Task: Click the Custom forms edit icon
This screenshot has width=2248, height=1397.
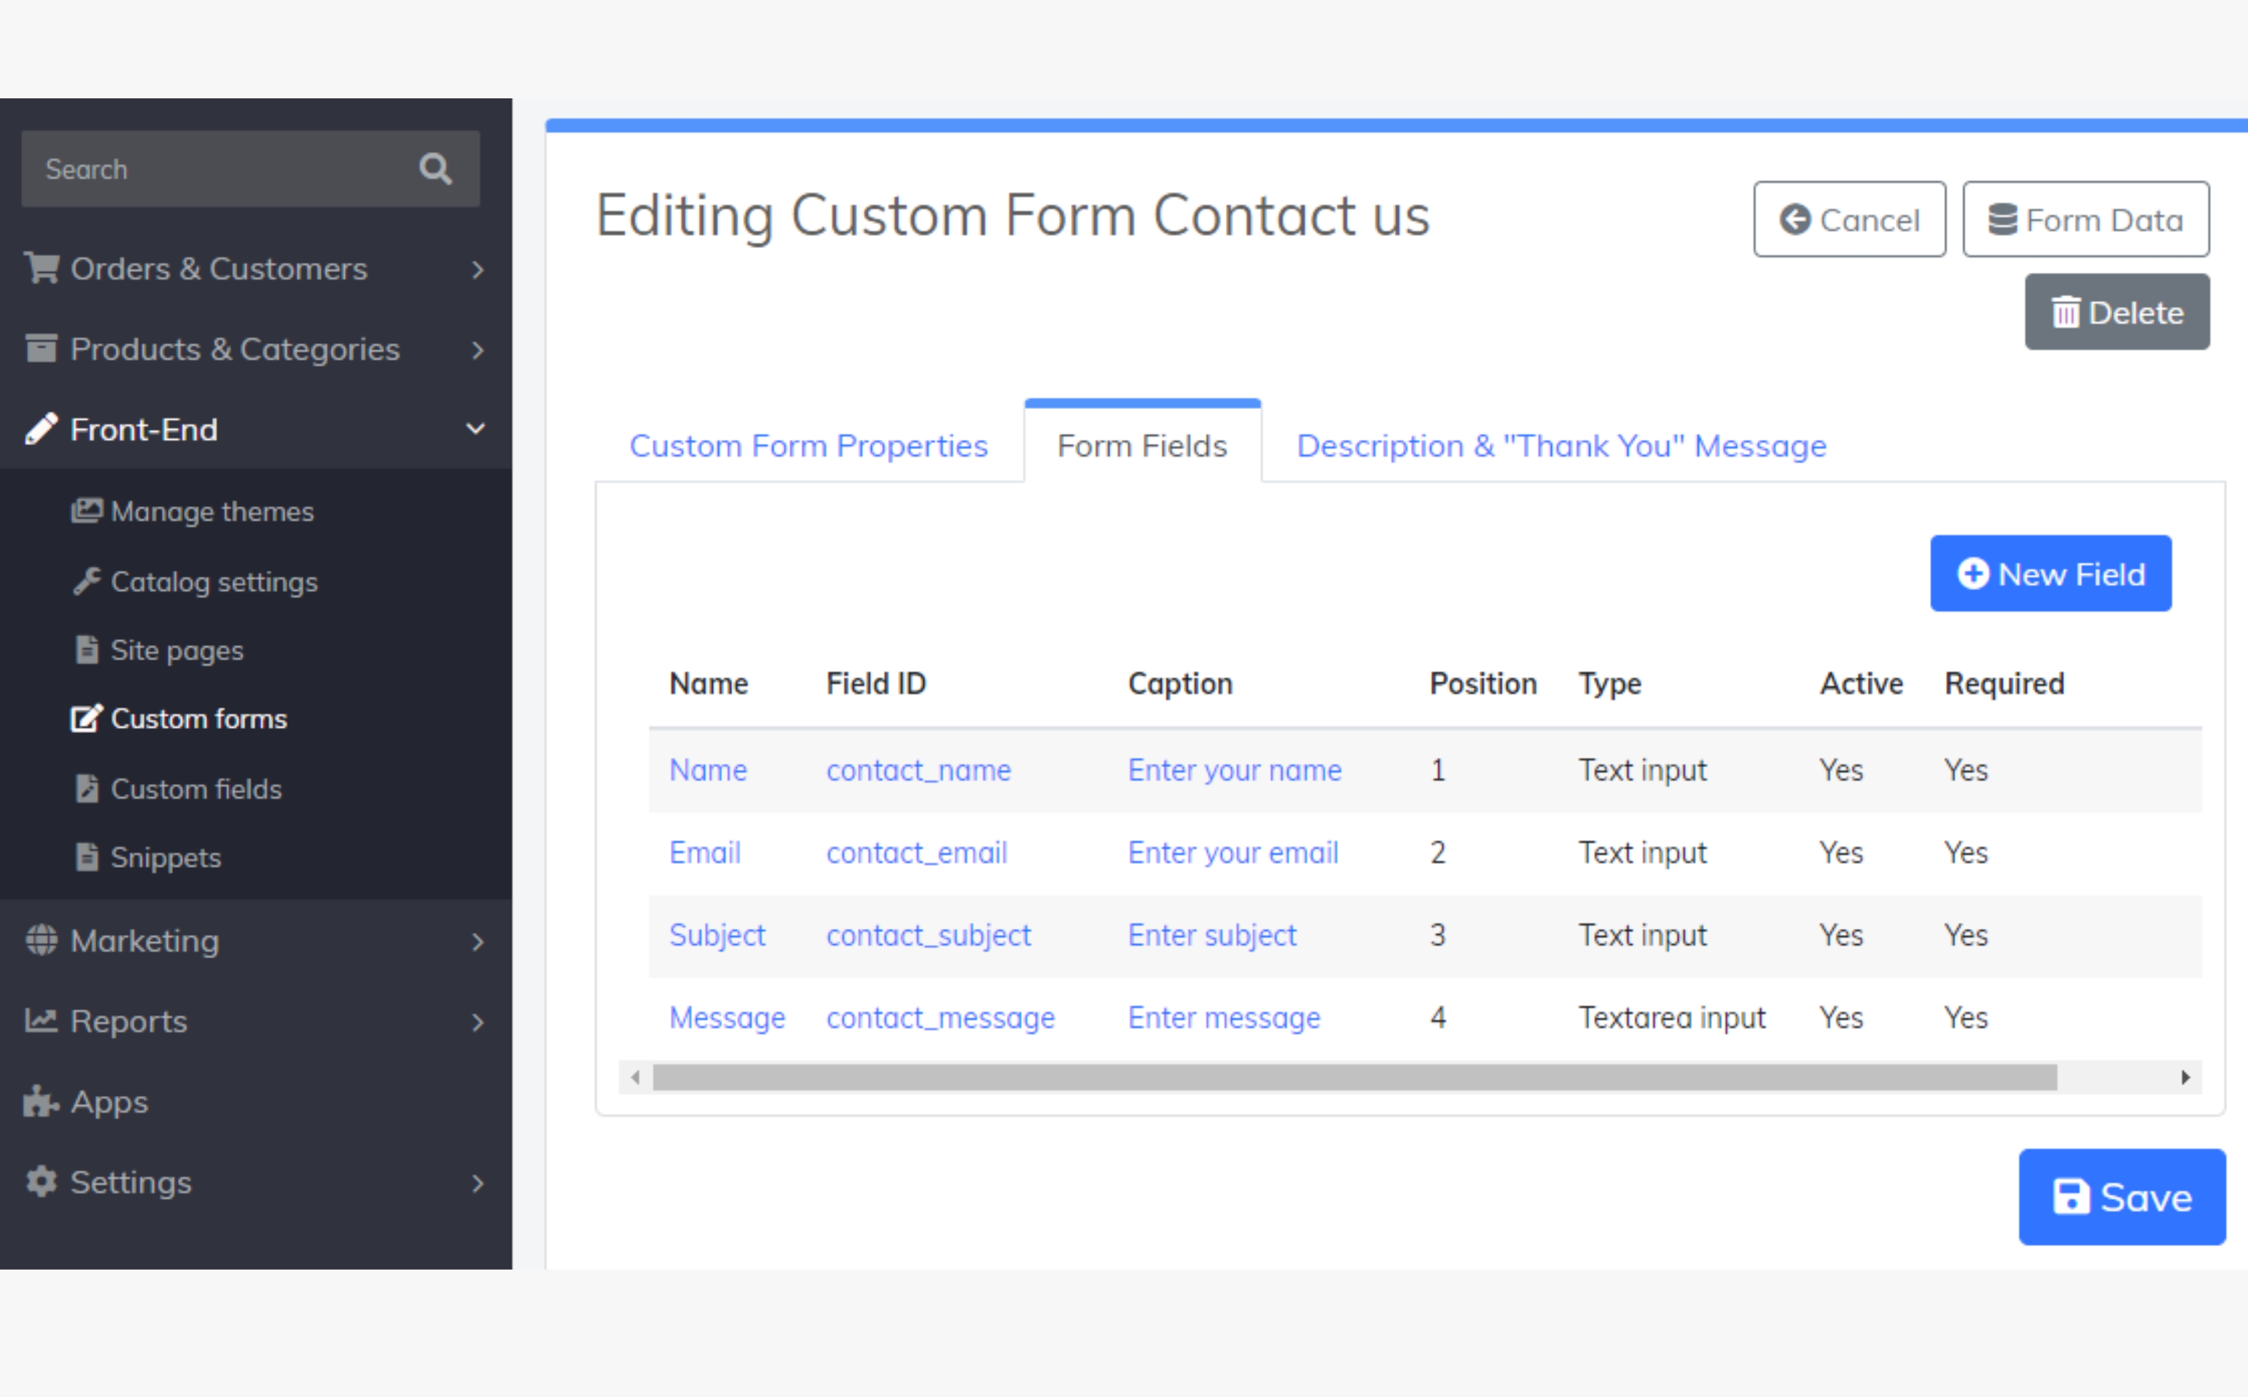Action: (x=87, y=719)
